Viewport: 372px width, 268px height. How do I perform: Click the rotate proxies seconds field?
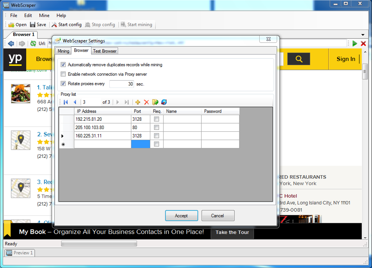tap(121, 84)
